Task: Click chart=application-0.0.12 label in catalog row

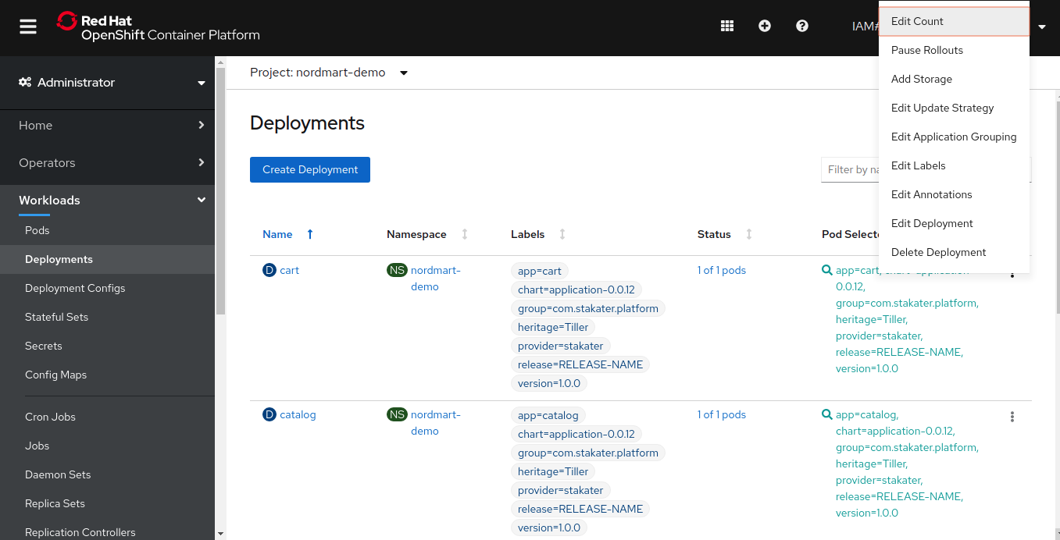Action: click(x=576, y=434)
